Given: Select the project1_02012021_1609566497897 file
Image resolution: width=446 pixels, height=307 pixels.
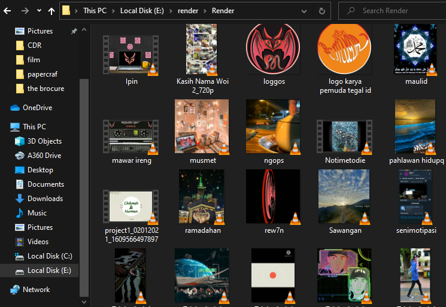Looking at the screenshot, I should [131, 216].
